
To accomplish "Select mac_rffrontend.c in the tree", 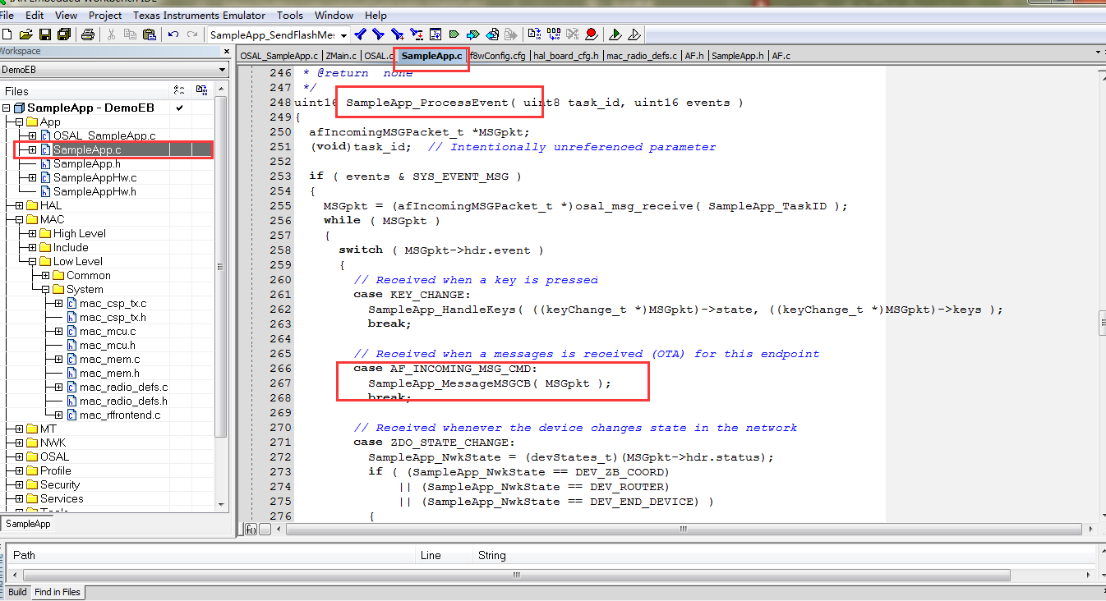I will pos(120,415).
